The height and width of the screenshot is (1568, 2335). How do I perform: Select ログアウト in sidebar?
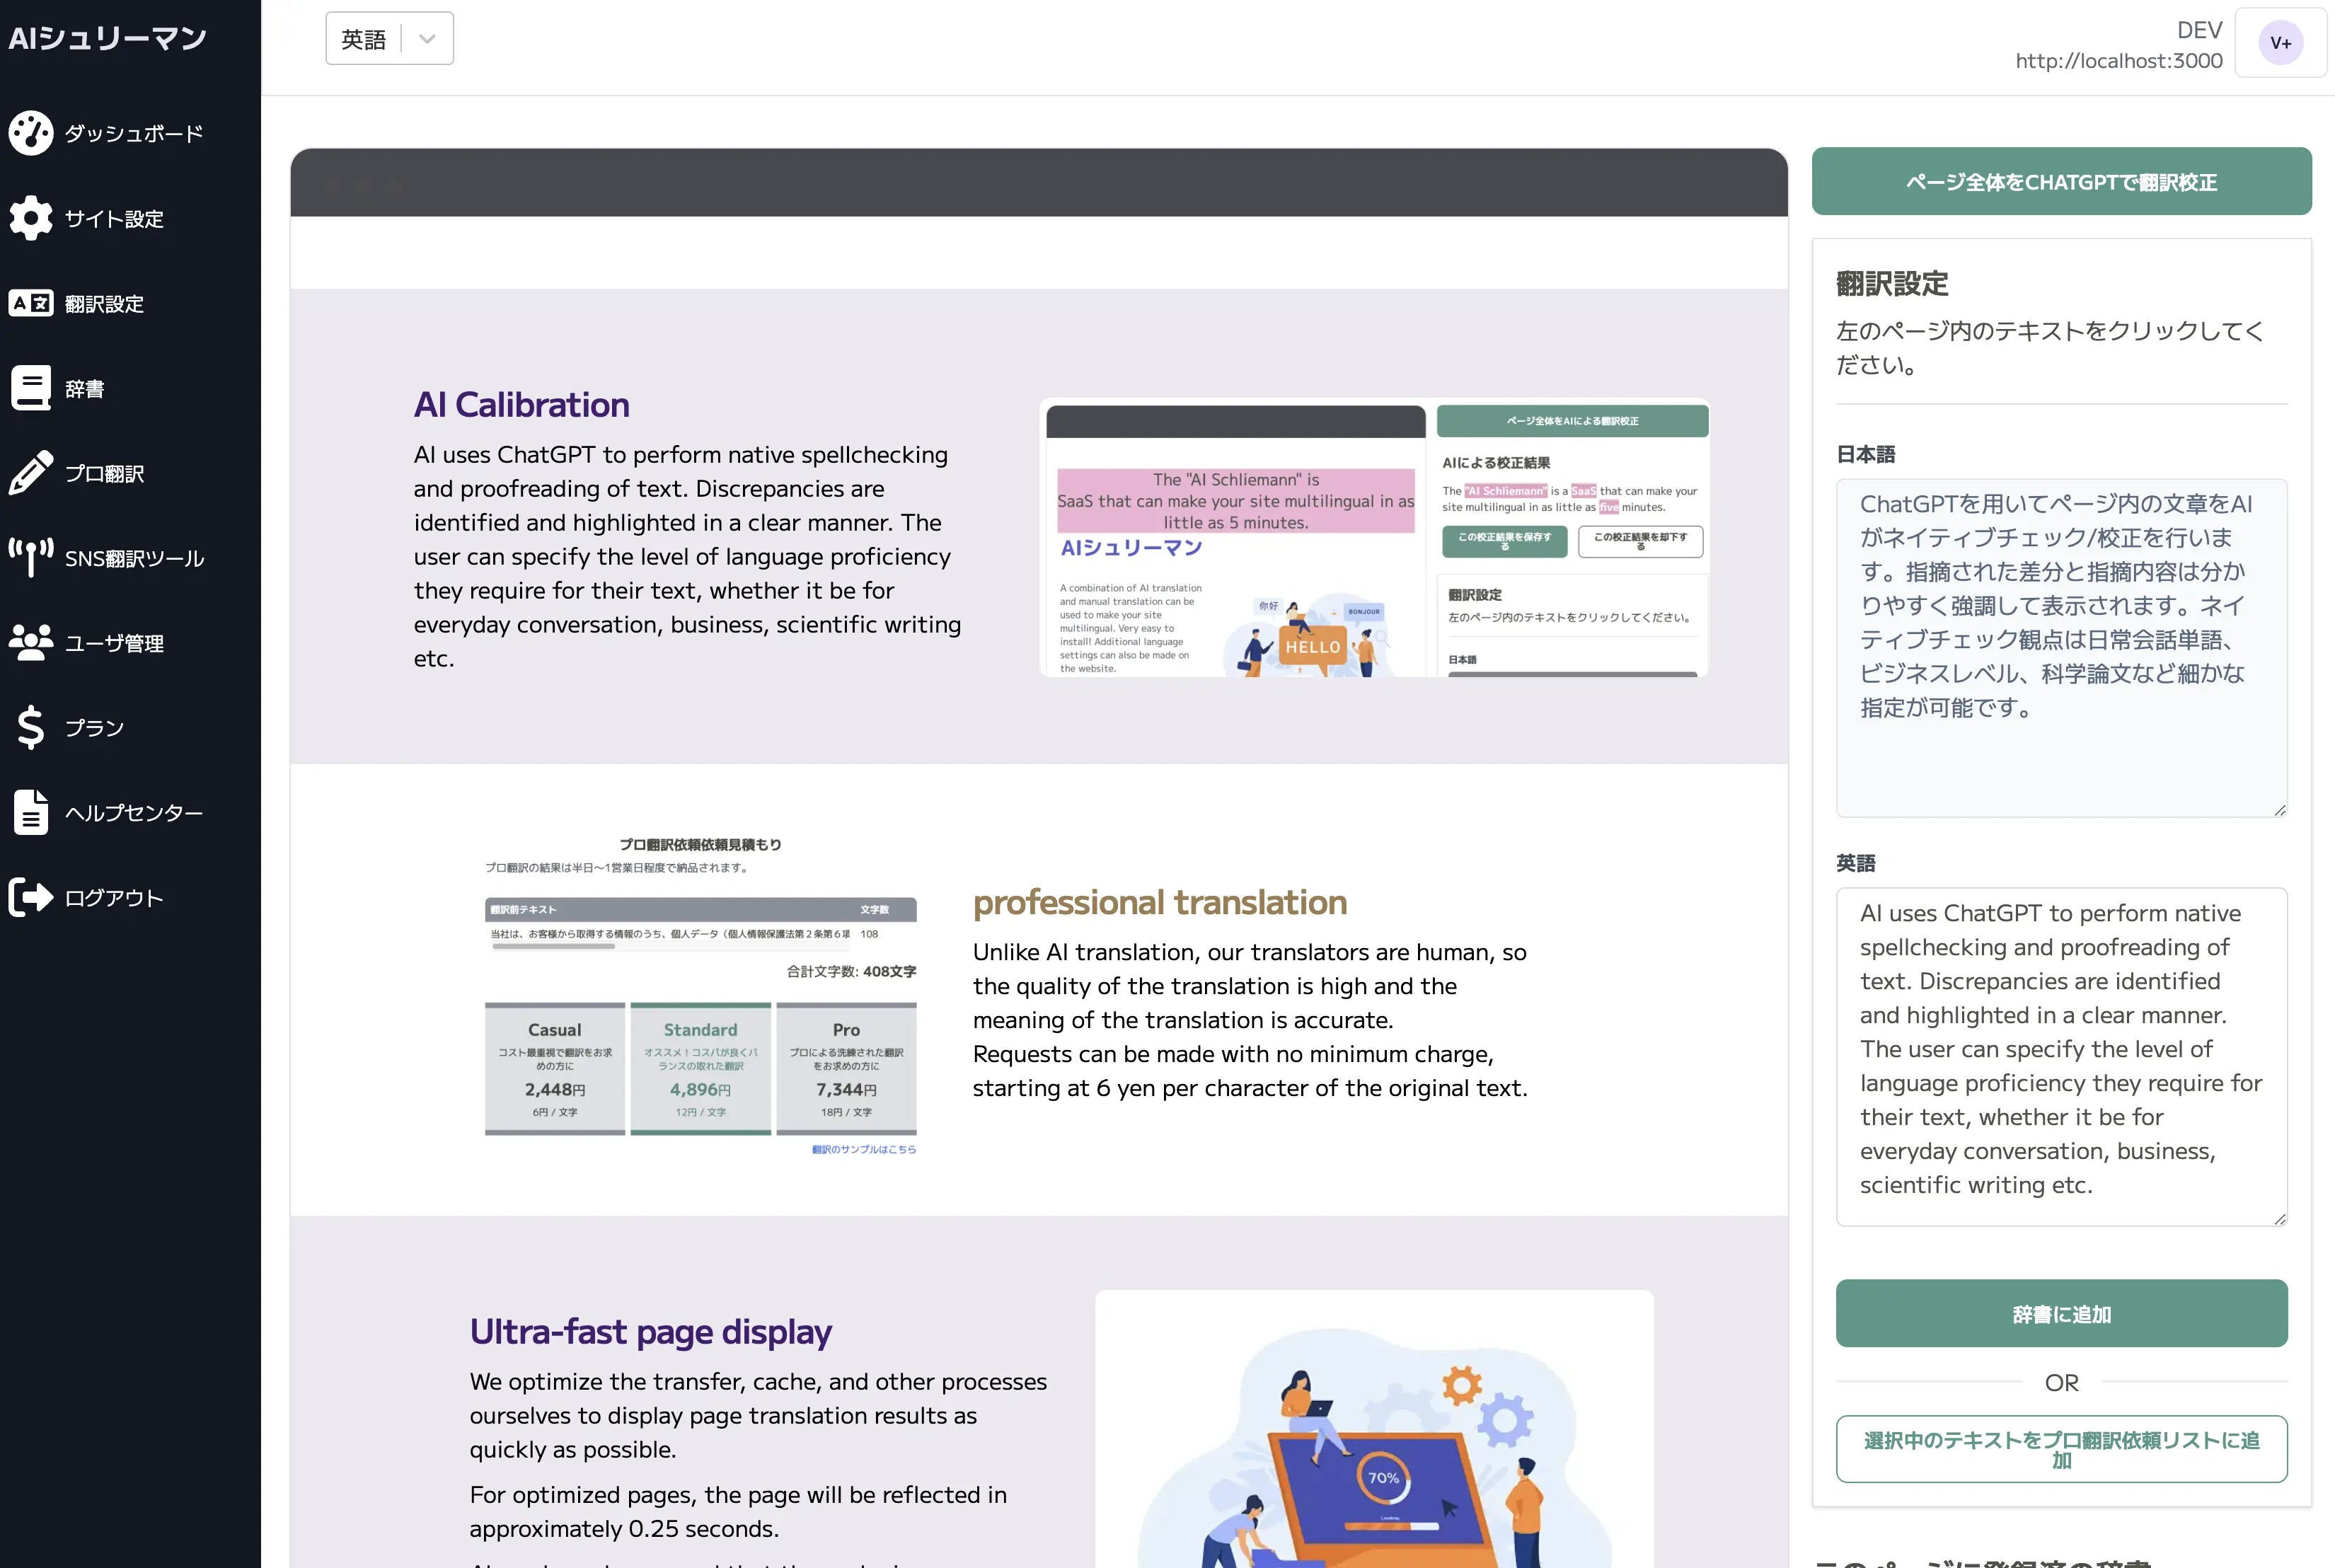(114, 897)
